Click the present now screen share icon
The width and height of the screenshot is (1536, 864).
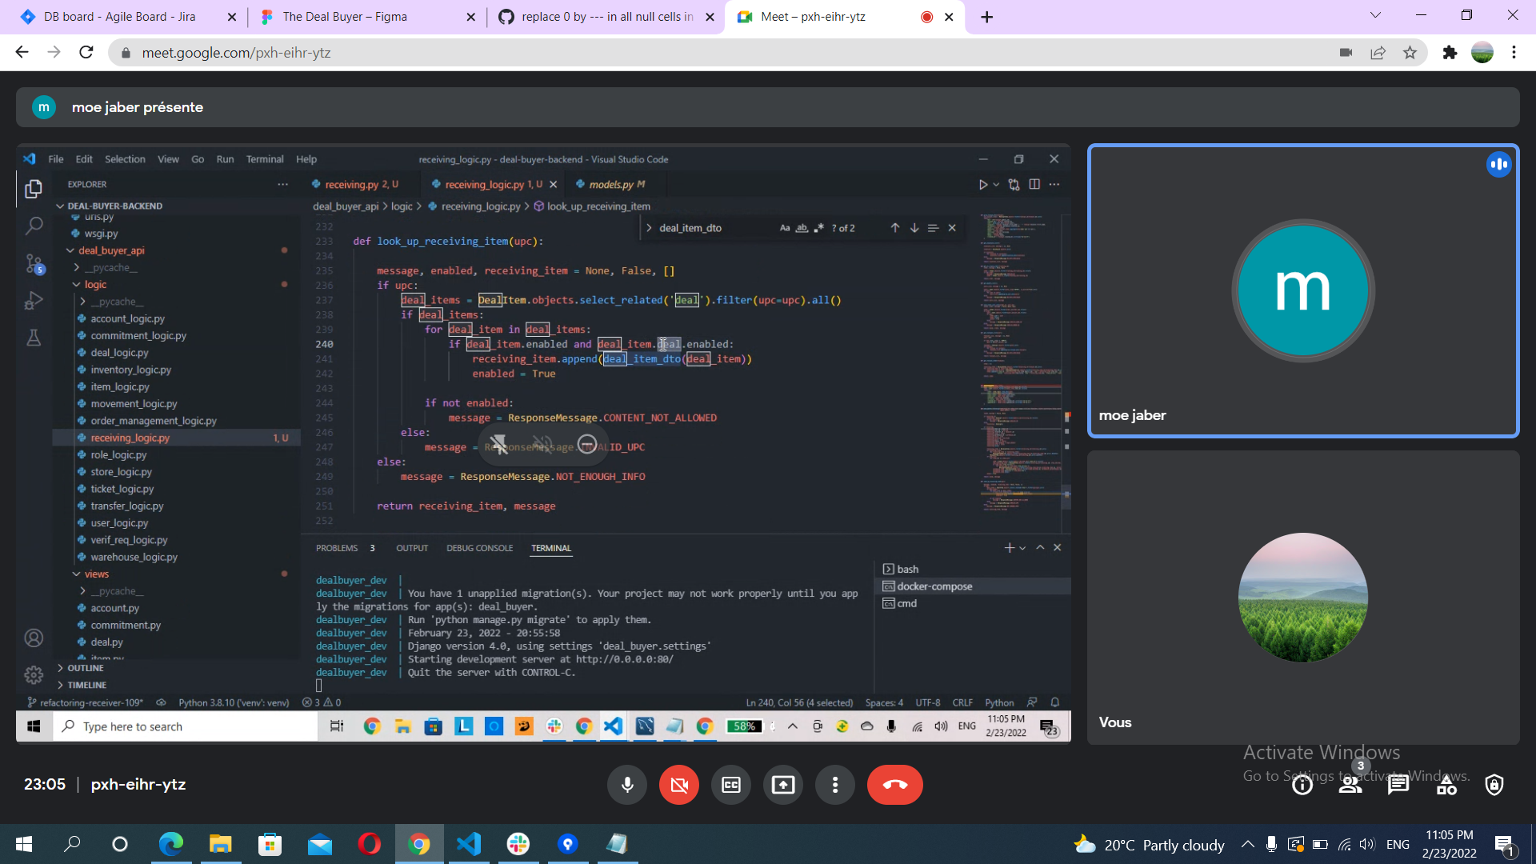coord(782,785)
